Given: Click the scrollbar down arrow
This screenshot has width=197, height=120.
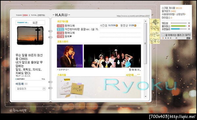Looking at the screenshot, I should tap(145, 96).
